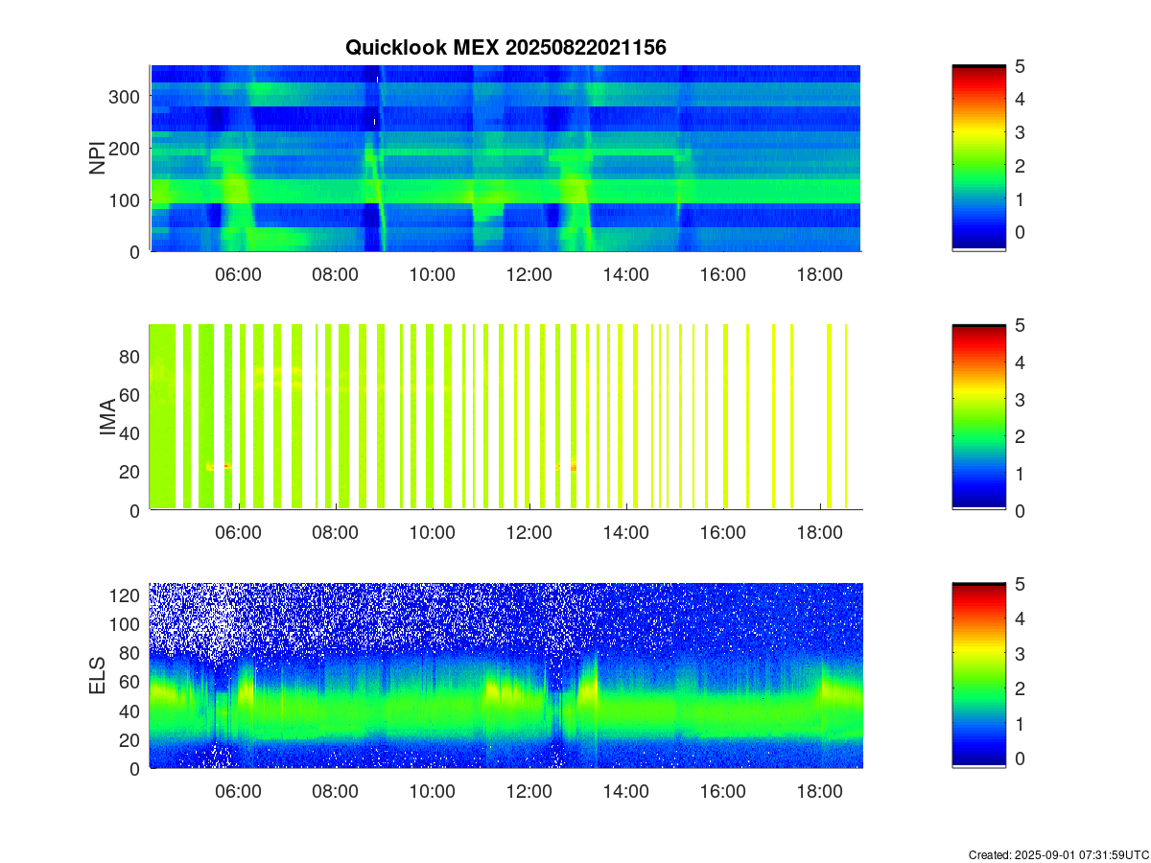Click the 14:00 tick label under ELS plot
The height and width of the screenshot is (863, 1151).
point(625,792)
